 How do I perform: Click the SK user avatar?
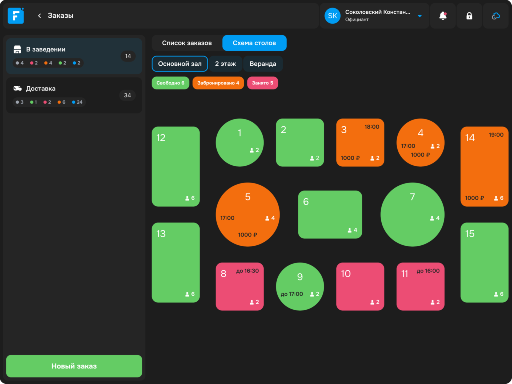click(332, 16)
